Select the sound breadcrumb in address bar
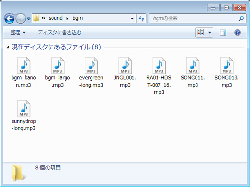This screenshot has height=187, width=250. click(x=55, y=18)
